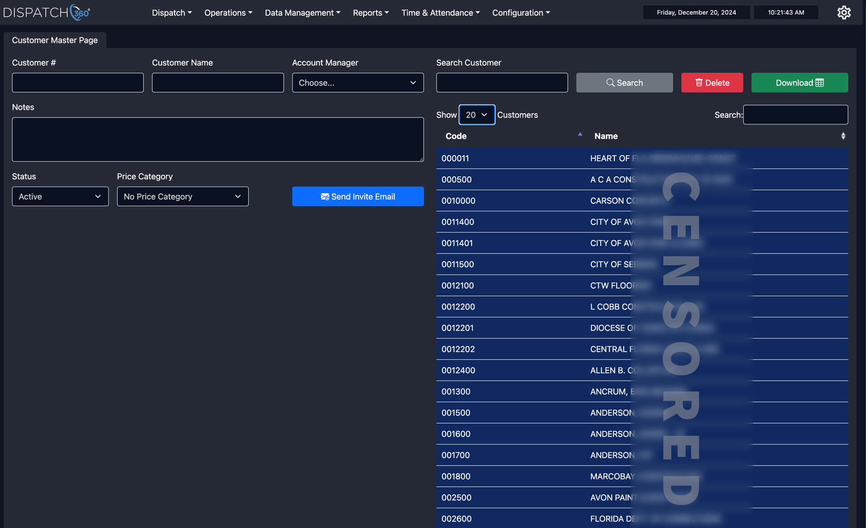
Task: Click the red Delete button
Action: tap(712, 83)
